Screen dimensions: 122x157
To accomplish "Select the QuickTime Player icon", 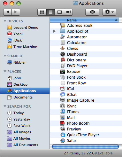I will tap(63, 135).
